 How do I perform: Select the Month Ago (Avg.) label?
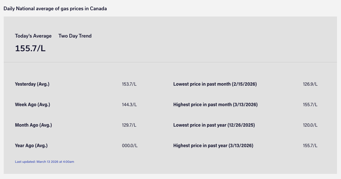[x=33, y=125]
